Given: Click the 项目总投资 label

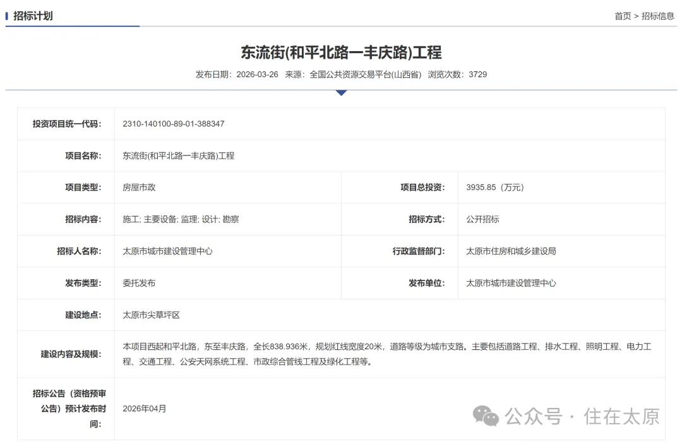Looking at the screenshot, I should [x=422, y=188].
